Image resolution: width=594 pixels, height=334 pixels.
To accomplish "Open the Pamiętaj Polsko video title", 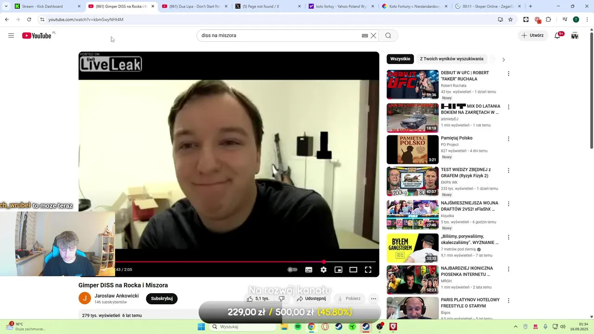I will click(457, 138).
